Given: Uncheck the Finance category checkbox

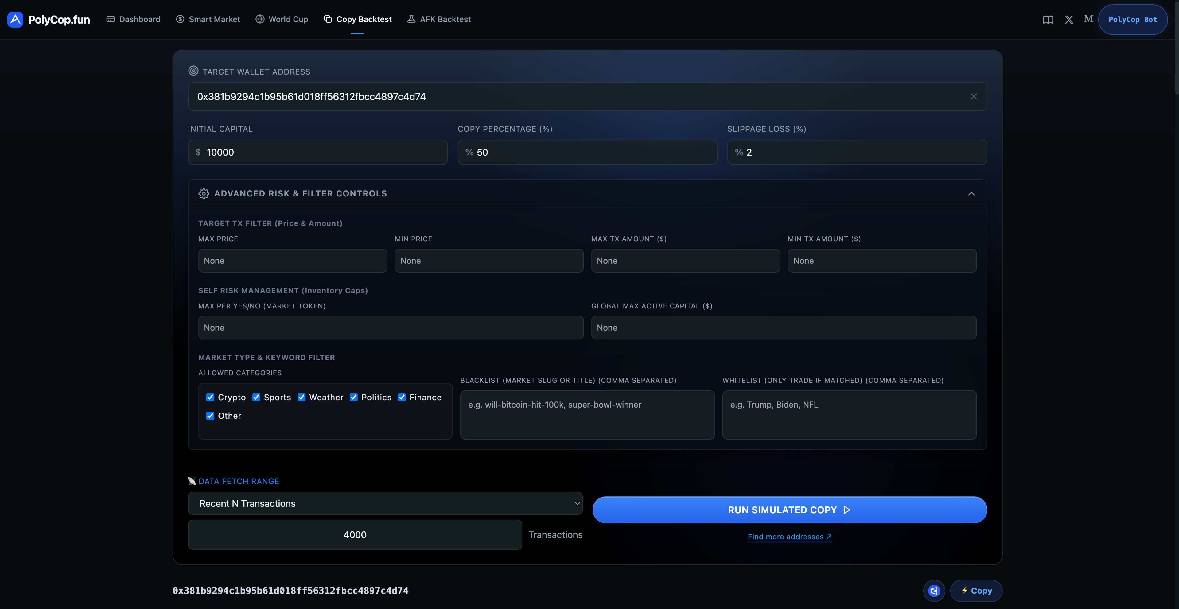Looking at the screenshot, I should pos(402,397).
